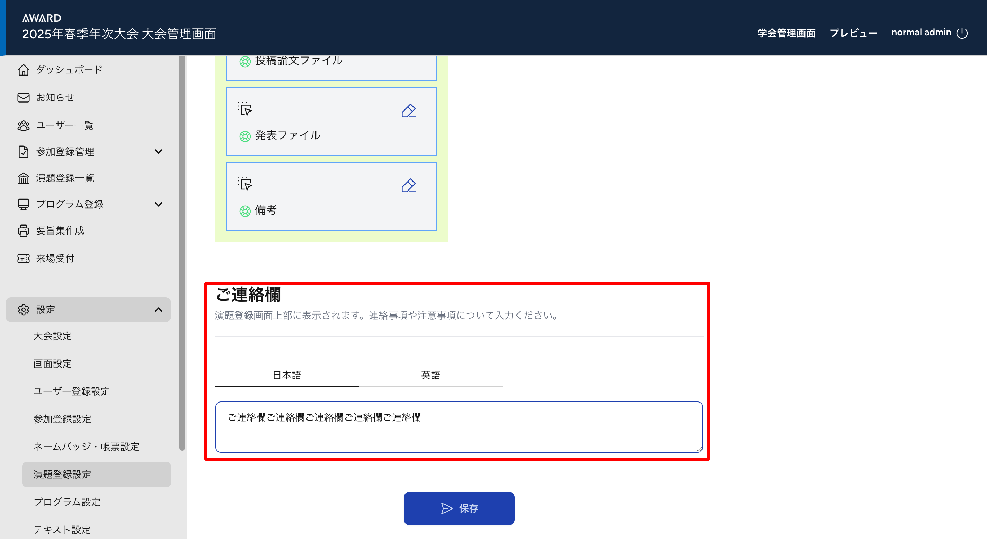Click the drag handle icon on 発表ファイル card
Screen dimensions: 987x539
[245, 108]
